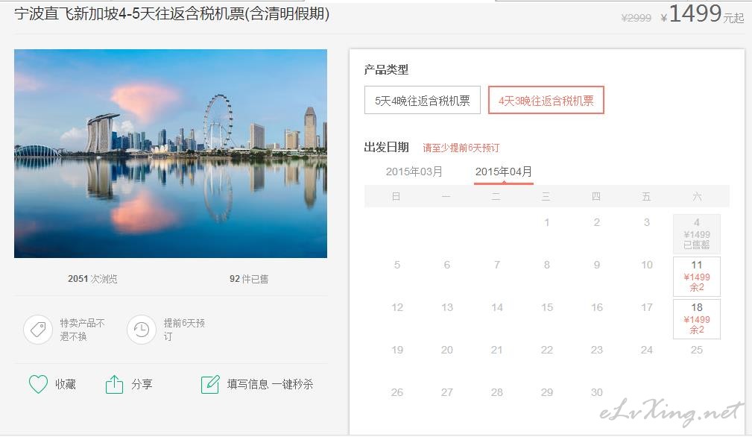Click April 15 in the calendar

pyautogui.click(x=547, y=307)
